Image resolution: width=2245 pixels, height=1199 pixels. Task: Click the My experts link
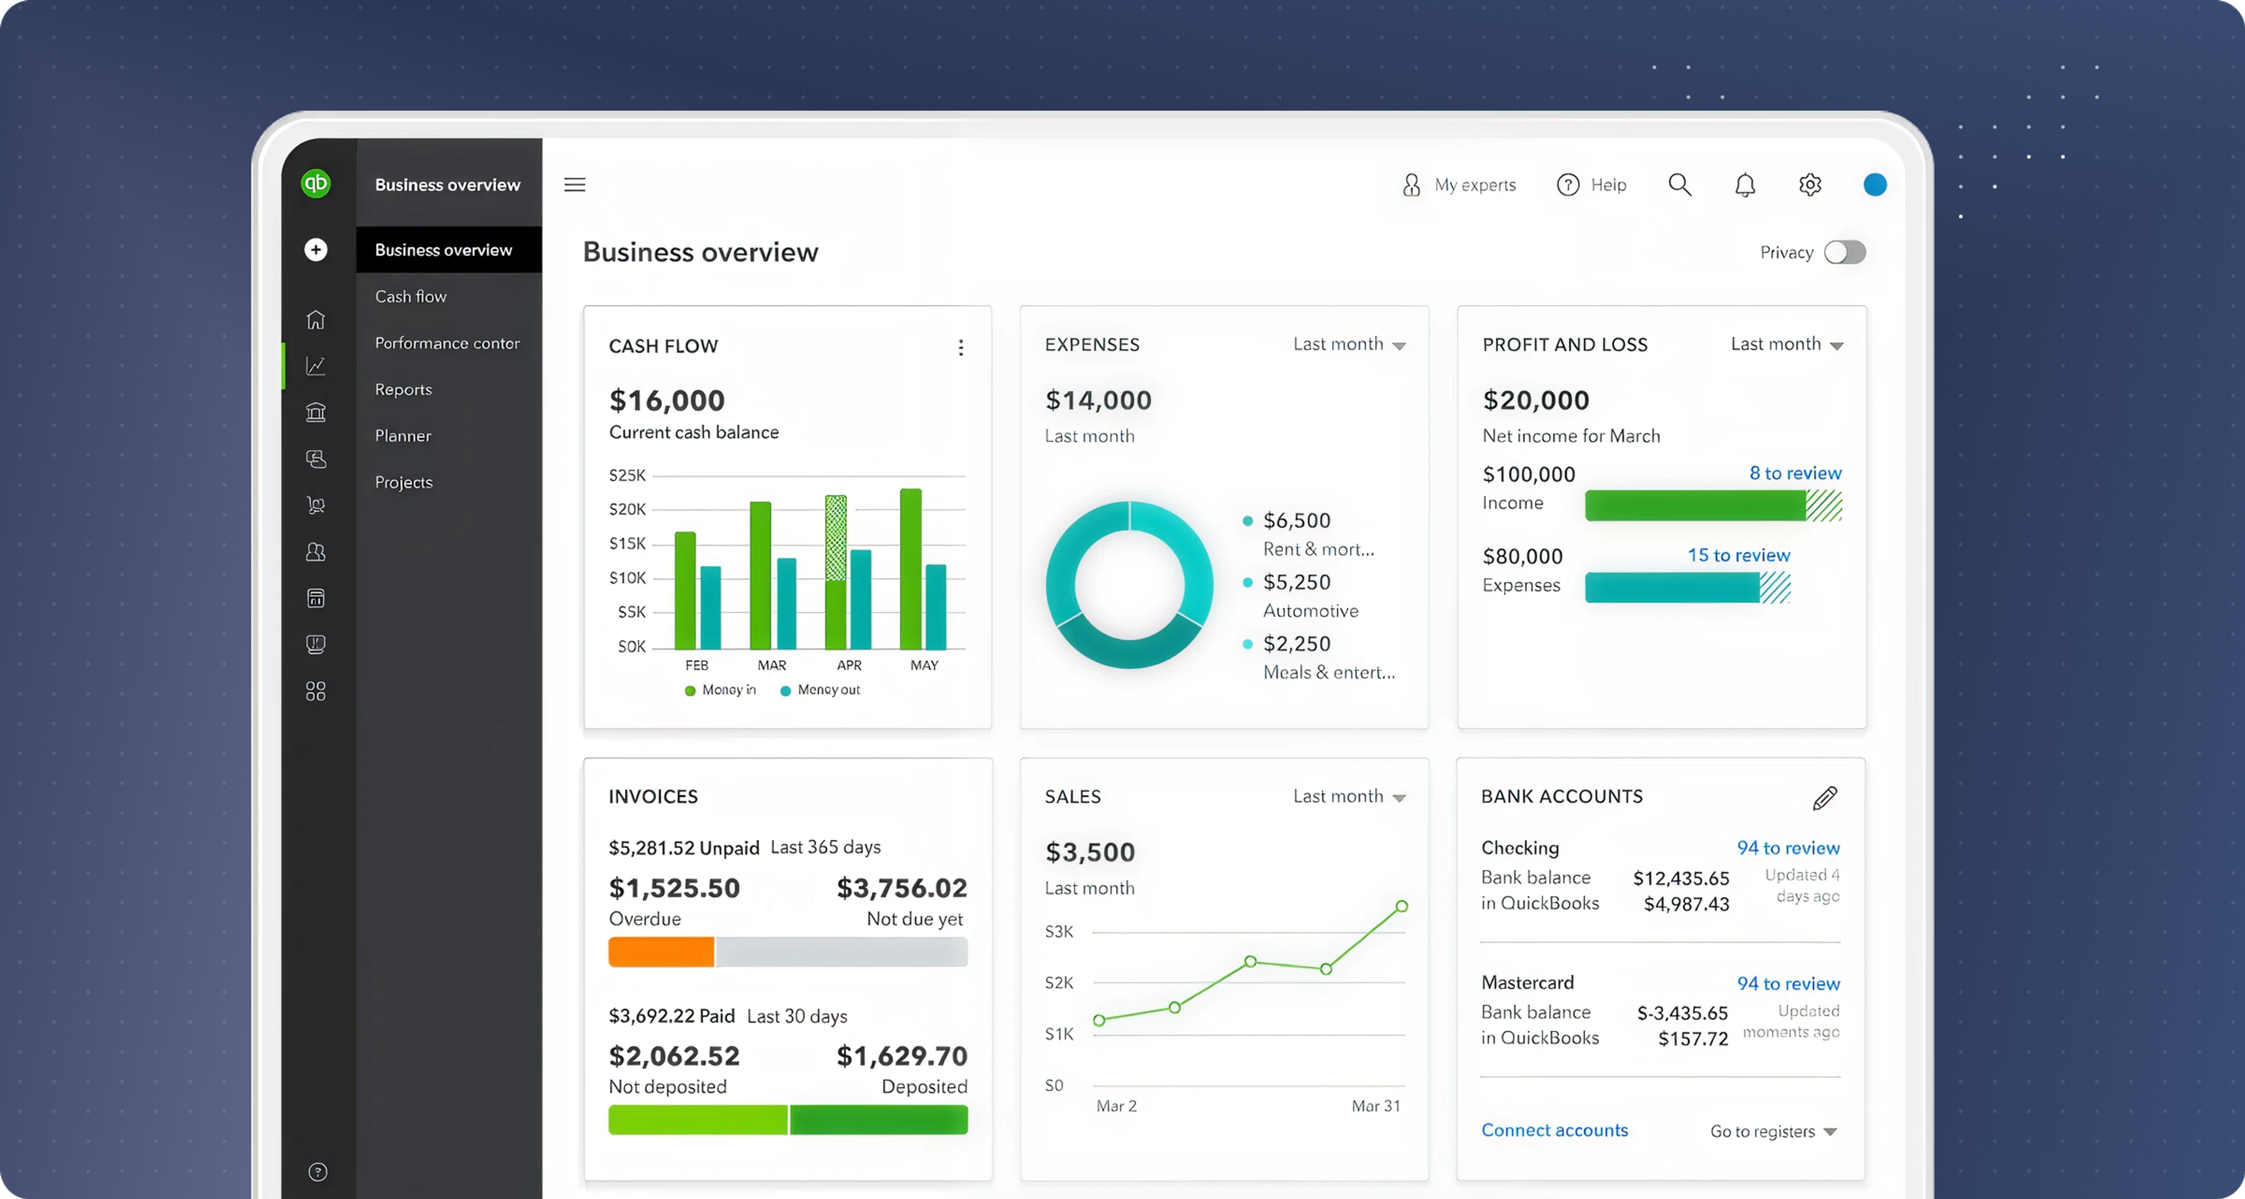point(1476,185)
